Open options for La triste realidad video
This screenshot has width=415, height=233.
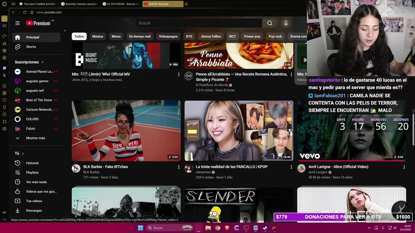[x=291, y=167]
